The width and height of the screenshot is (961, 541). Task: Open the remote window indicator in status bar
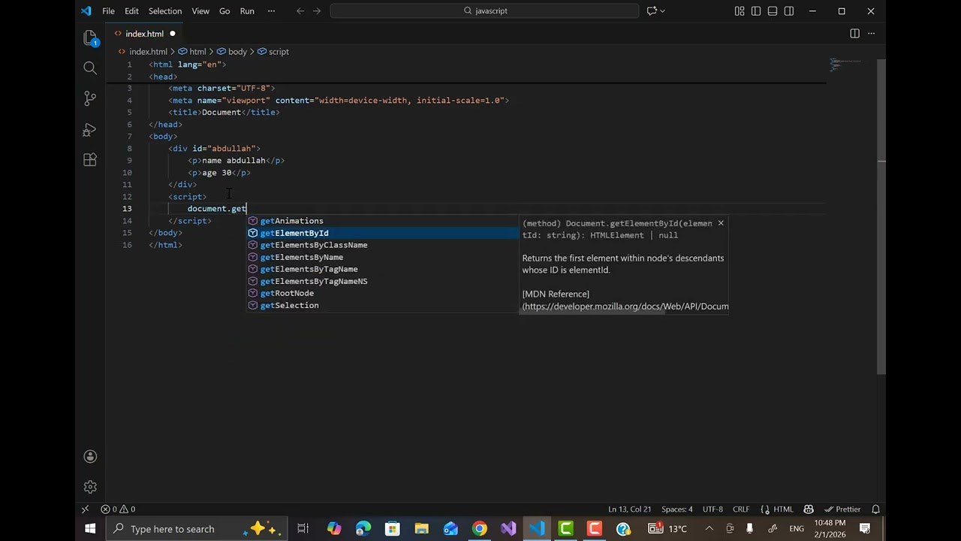[x=85, y=509]
